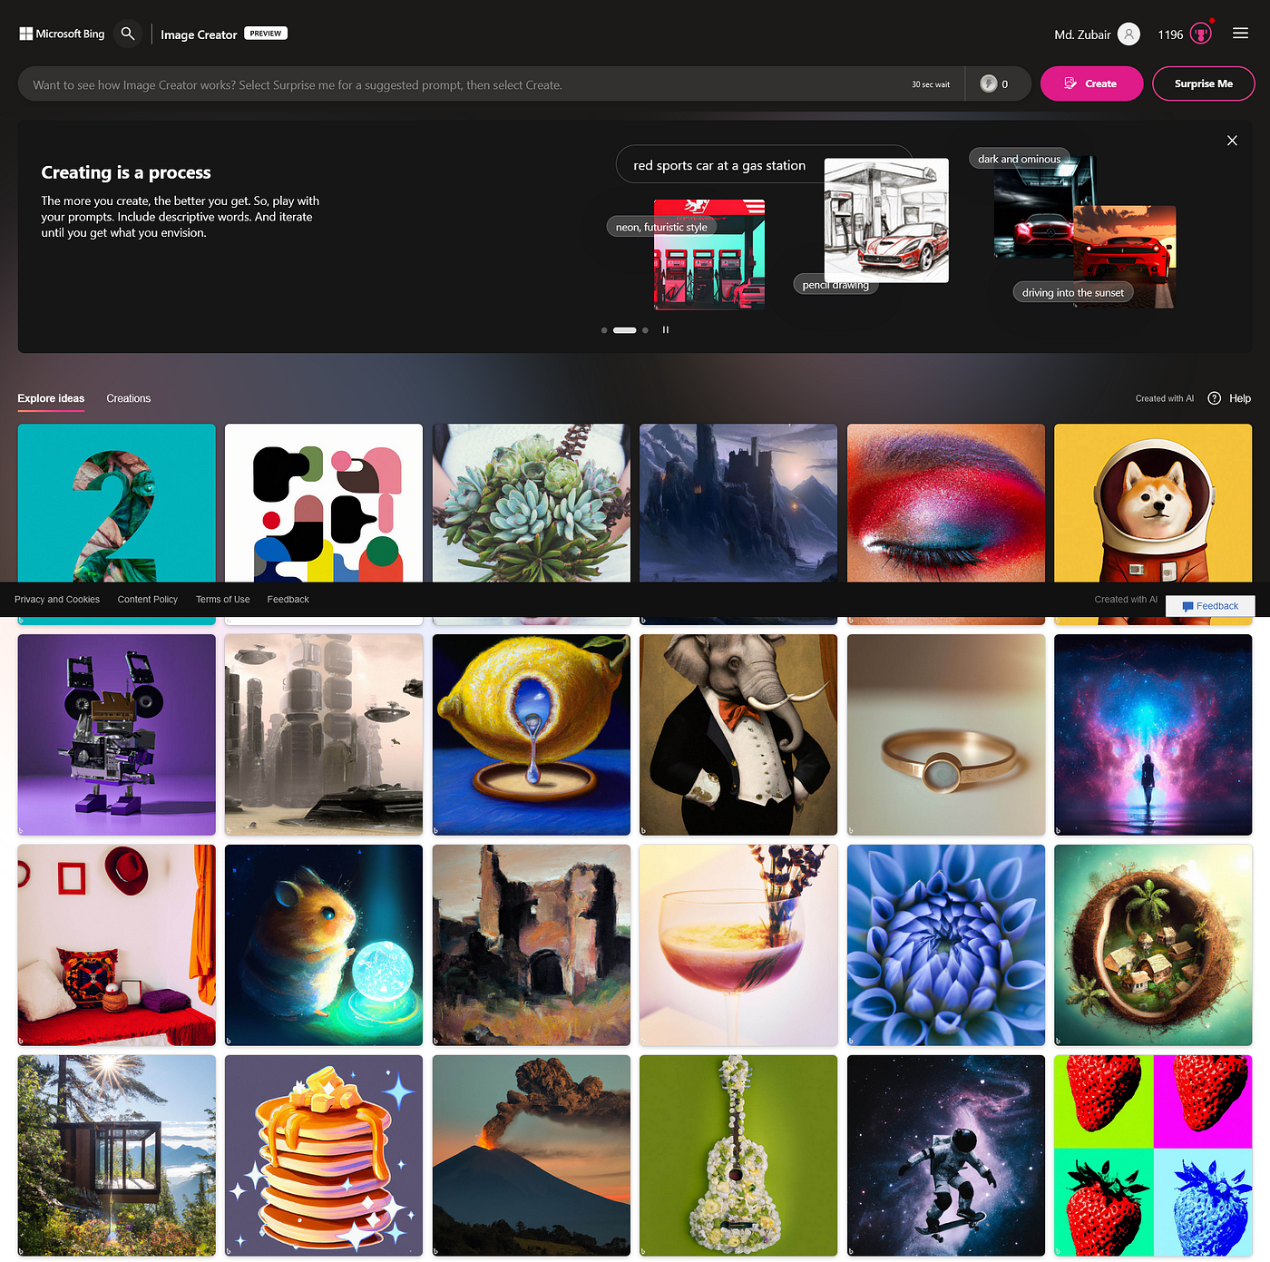The width and height of the screenshot is (1270, 1262).
Task: Click Md. Zubair's profile avatar
Action: pyautogui.click(x=1128, y=34)
